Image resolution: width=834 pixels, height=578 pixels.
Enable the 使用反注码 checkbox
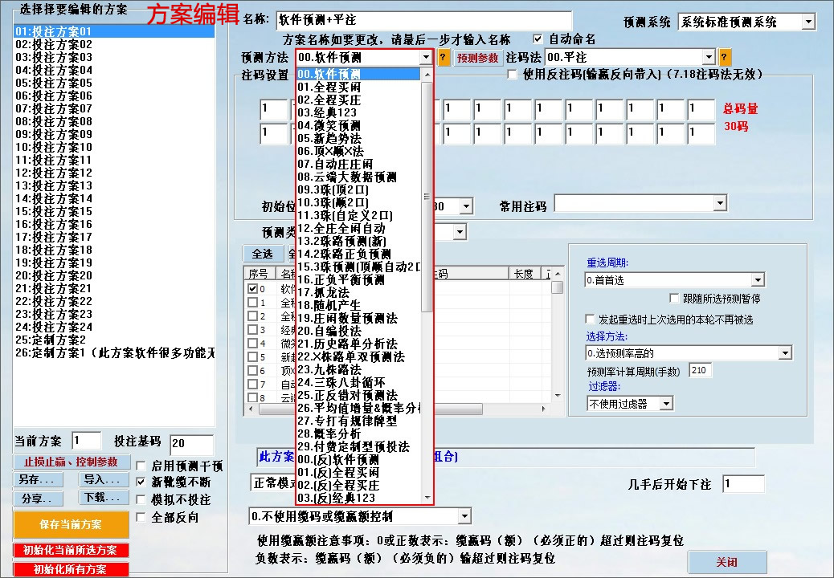(512, 75)
